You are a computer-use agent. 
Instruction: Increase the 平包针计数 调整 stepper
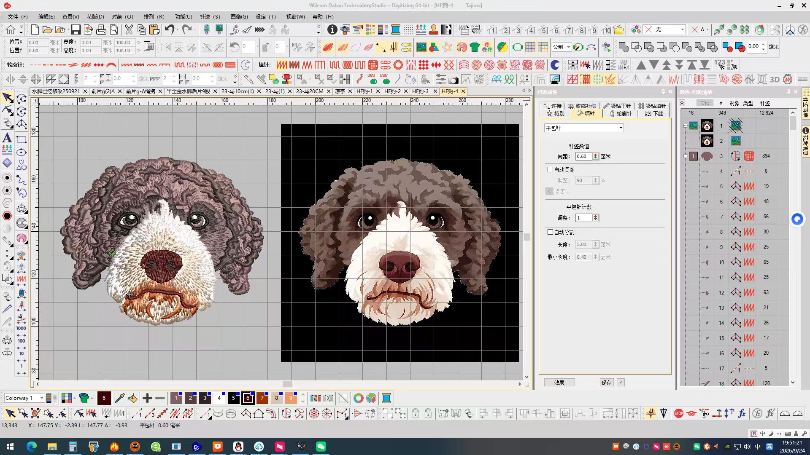pyautogui.click(x=596, y=216)
